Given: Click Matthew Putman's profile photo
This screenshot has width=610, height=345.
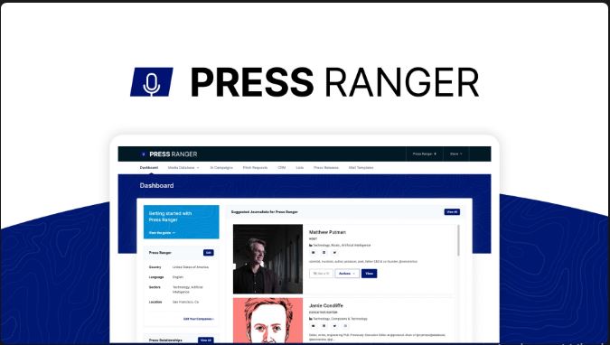Looking at the screenshot, I should 267,259.
